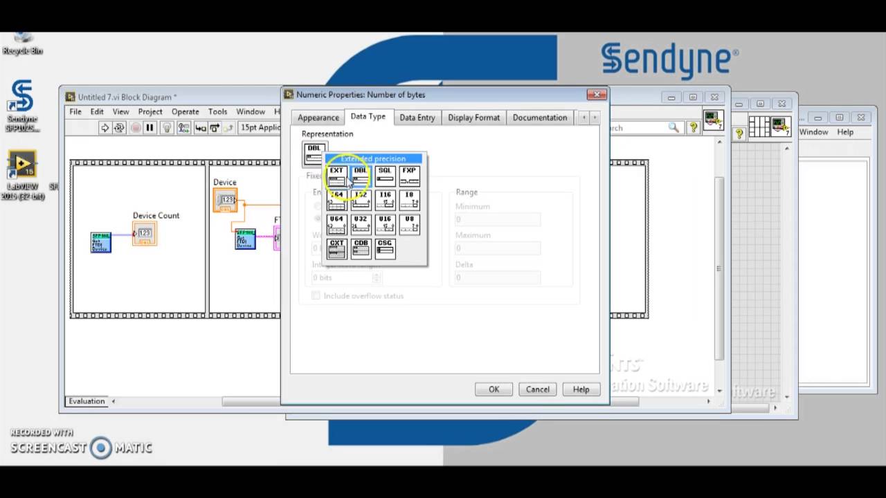Click the Abort Execution stop button
The image size is (886, 498).
(x=136, y=127)
